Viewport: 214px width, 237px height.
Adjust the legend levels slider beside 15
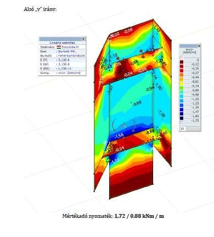click(193, 129)
